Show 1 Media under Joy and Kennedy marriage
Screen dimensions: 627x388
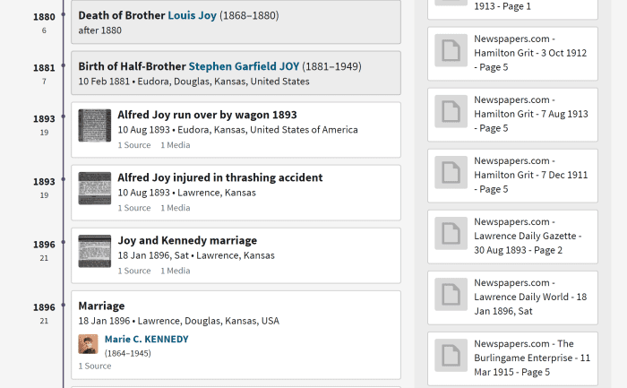[x=176, y=271]
